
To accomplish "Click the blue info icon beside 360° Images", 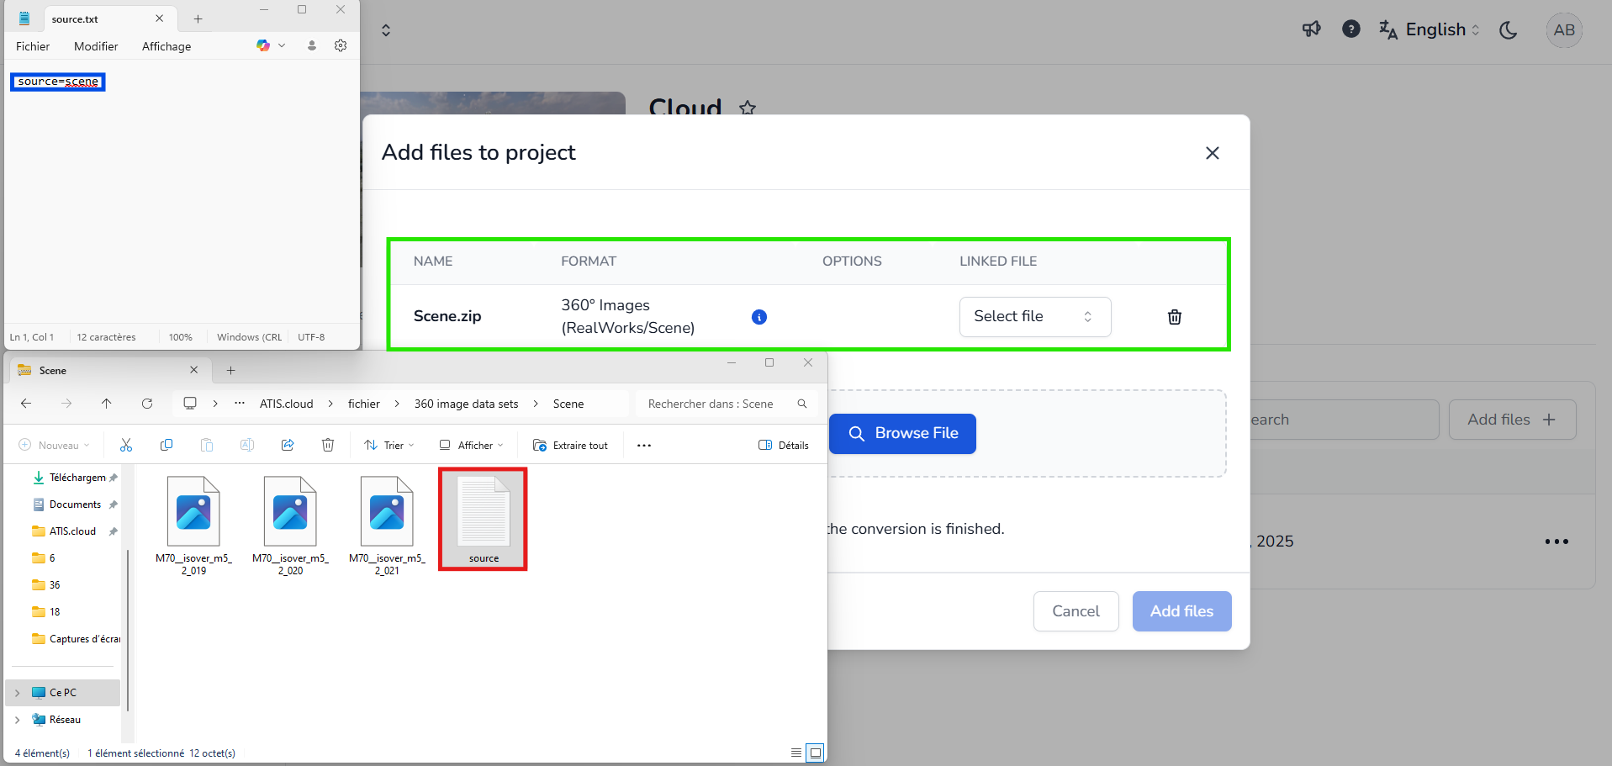I will coord(758,317).
